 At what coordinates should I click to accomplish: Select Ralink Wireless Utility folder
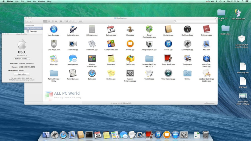(54, 73)
